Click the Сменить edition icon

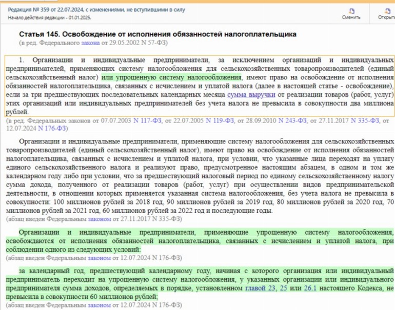point(351,10)
